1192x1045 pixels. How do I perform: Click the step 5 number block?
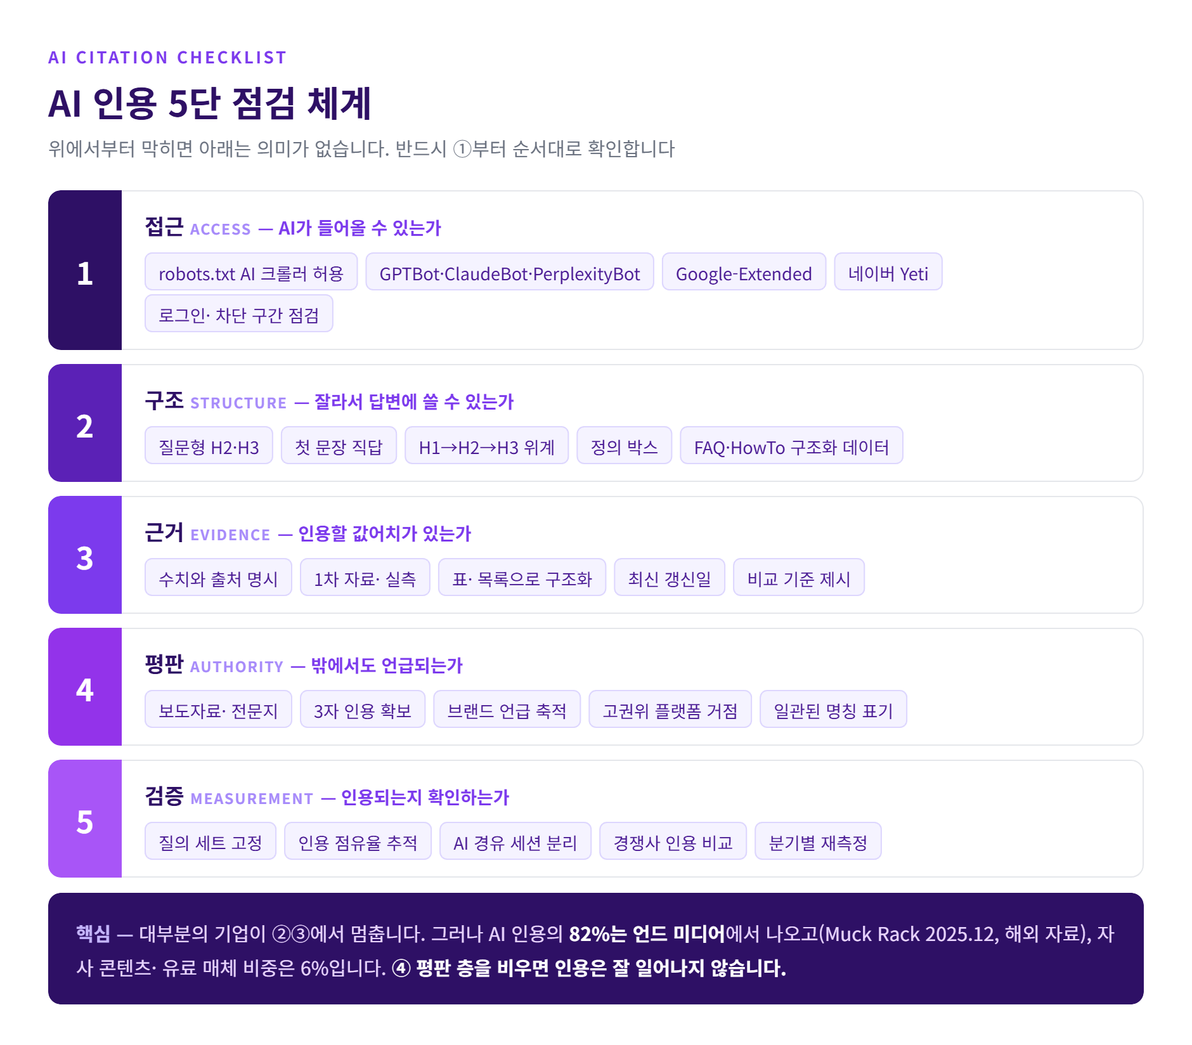pos(85,819)
